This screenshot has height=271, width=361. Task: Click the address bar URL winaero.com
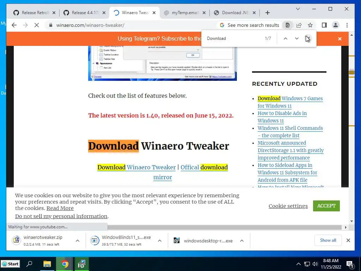click(90, 25)
